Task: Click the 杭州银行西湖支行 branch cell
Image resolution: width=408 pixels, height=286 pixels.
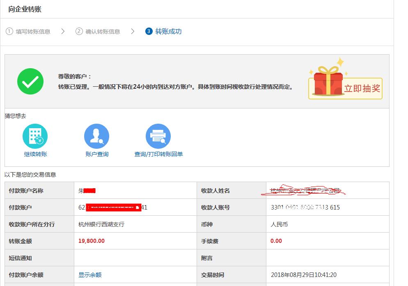Action: (x=101, y=224)
